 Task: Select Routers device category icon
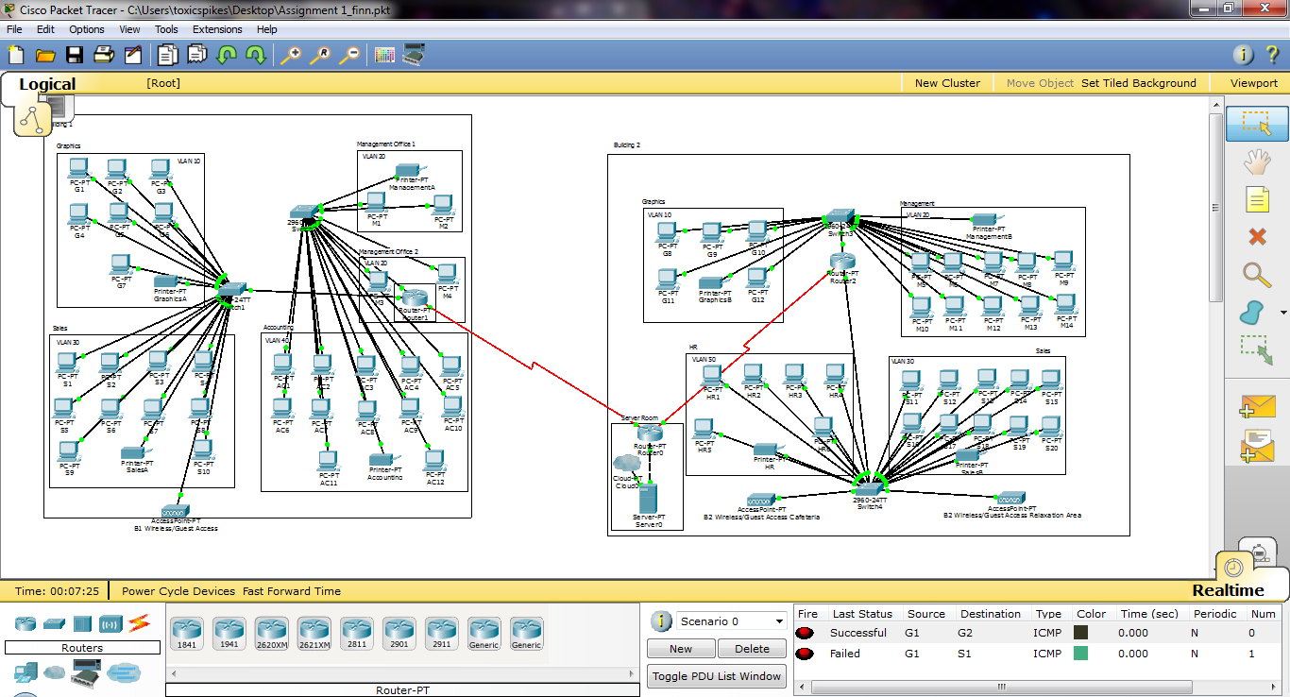coord(25,623)
